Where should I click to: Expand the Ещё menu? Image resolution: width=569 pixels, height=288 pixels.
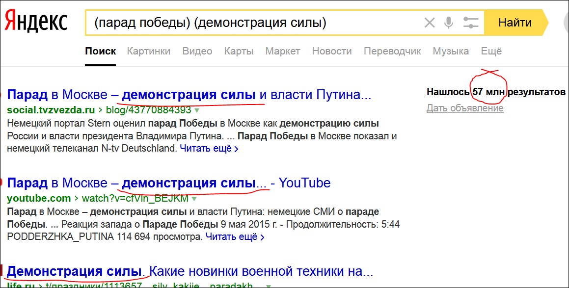[491, 51]
